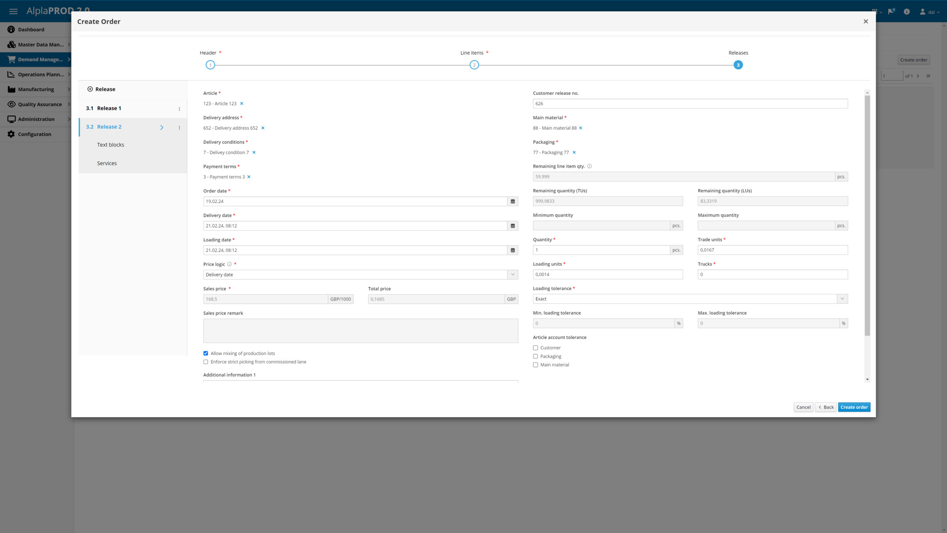The image size is (947, 533).
Task: Click the Back button
Action: point(826,407)
